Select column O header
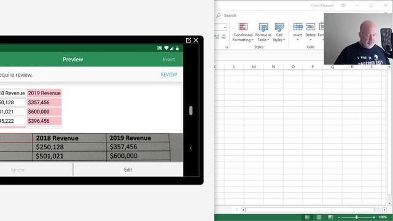This screenshot has height=221, width=393. click(x=293, y=67)
